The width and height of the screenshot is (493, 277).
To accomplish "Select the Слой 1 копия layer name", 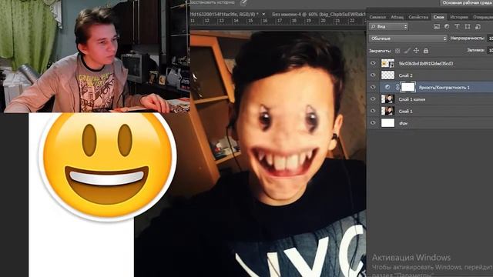I will click(x=412, y=99).
